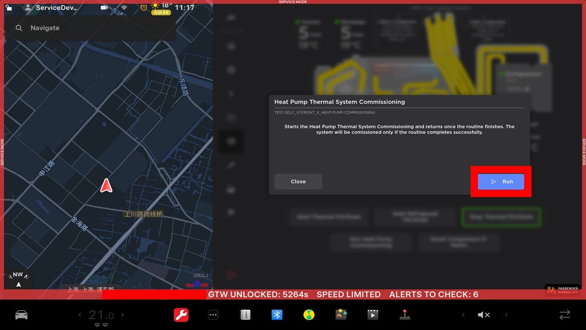
Task: Open the arcade joystick app
Action: pyautogui.click(x=405, y=315)
